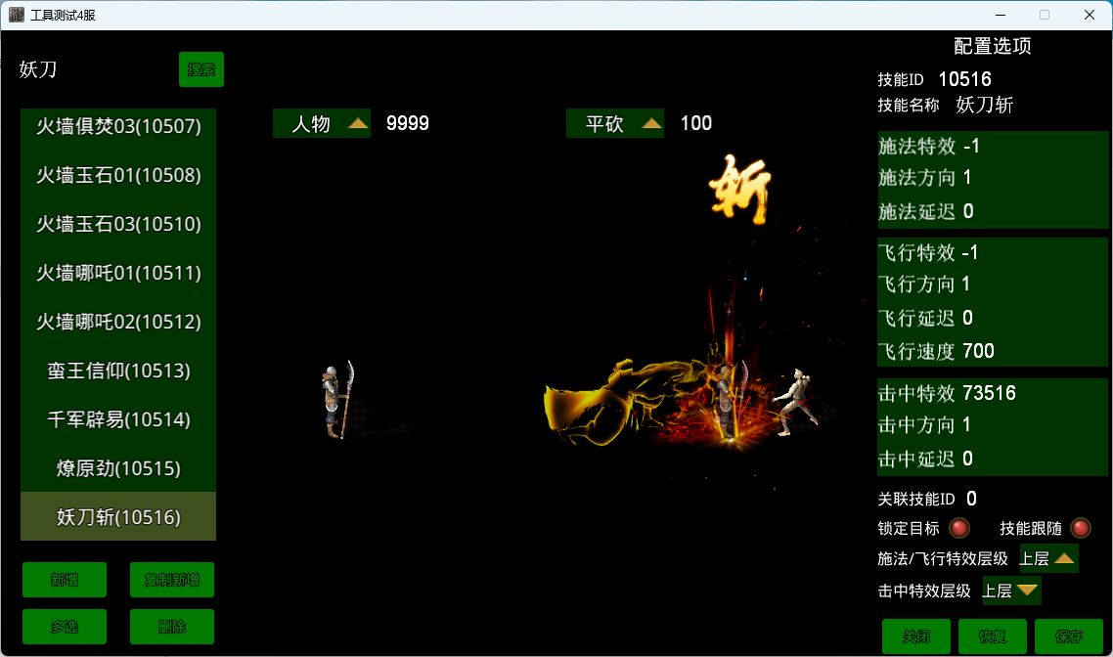Open the 人物 character dropdown
The width and height of the screenshot is (1113, 657).
[322, 123]
